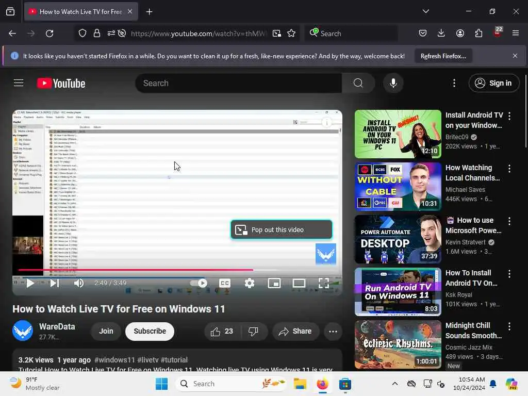Open the extensions puzzle icon
Image resolution: width=528 pixels, height=396 pixels.
tap(478, 33)
